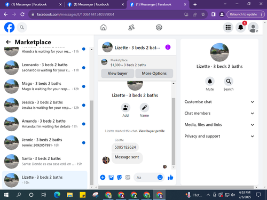This screenshot has height=200, width=267.
Task: Open the notifications bell
Action: 241,27
